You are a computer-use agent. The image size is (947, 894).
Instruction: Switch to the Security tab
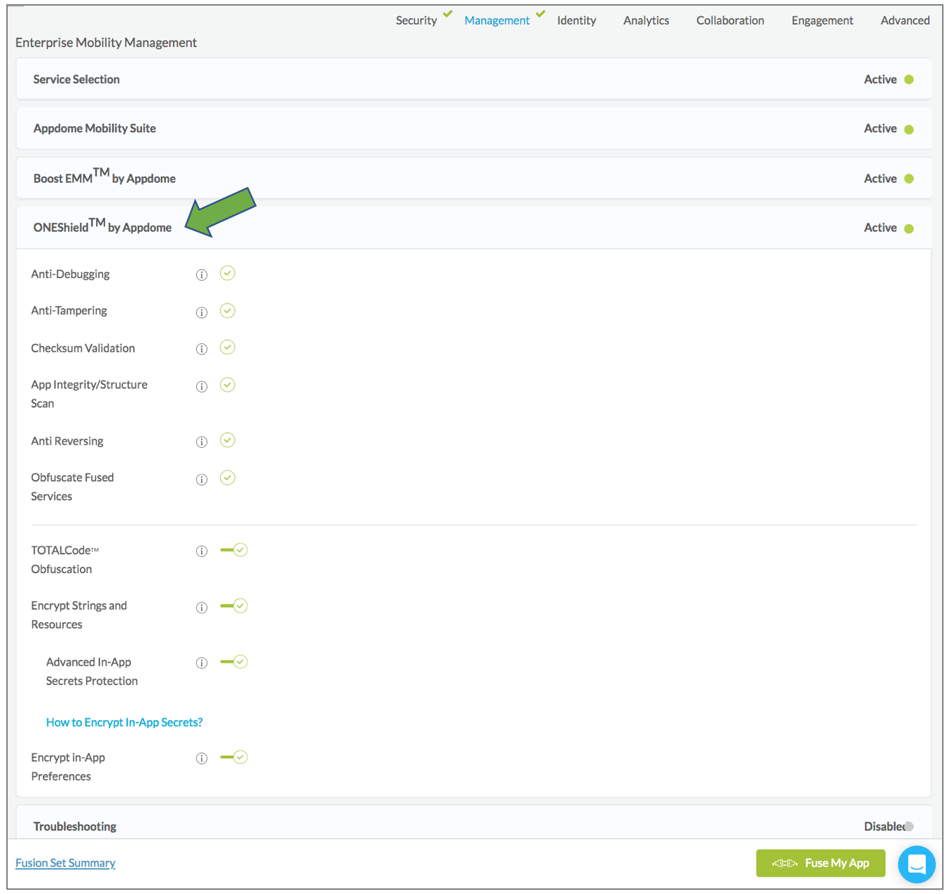(416, 20)
